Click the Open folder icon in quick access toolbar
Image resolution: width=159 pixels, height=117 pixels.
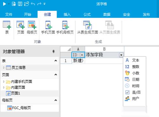tap(26, 4)
